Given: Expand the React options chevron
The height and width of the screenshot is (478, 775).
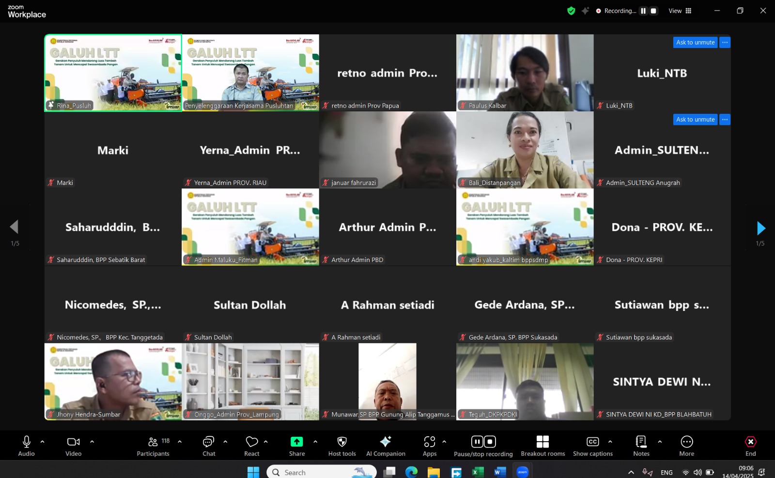Looking at the screenshot, I should tap(265, 442).
